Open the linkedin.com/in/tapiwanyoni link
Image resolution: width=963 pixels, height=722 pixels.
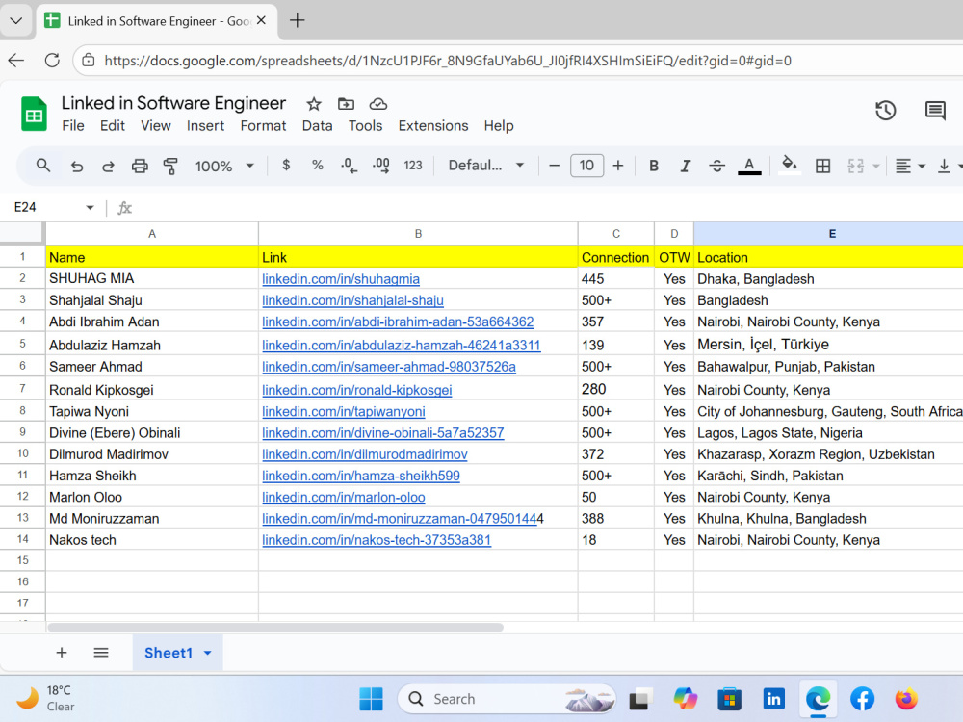[x=344, y=411]
